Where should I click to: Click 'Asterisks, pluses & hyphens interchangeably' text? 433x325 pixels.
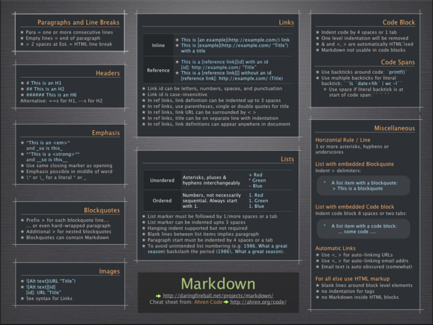211,180
